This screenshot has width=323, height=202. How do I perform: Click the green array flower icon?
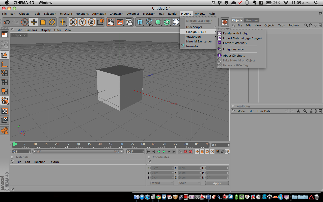(x=167, y=22)
